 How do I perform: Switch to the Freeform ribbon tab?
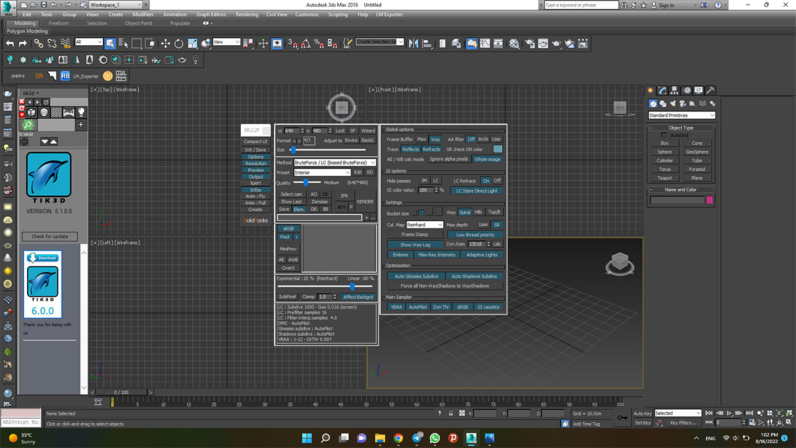[58, 23]
